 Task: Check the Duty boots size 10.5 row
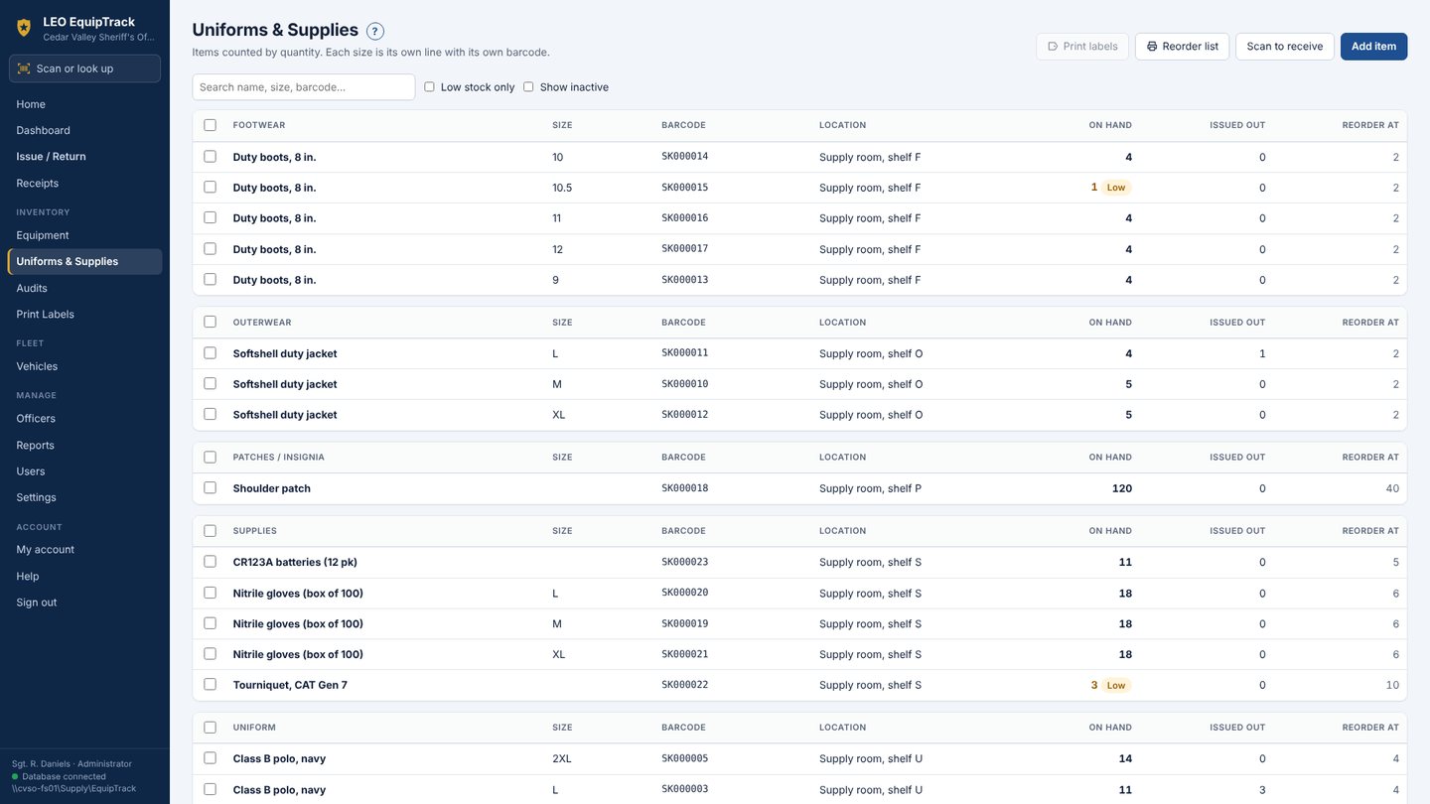click(210, 187)
